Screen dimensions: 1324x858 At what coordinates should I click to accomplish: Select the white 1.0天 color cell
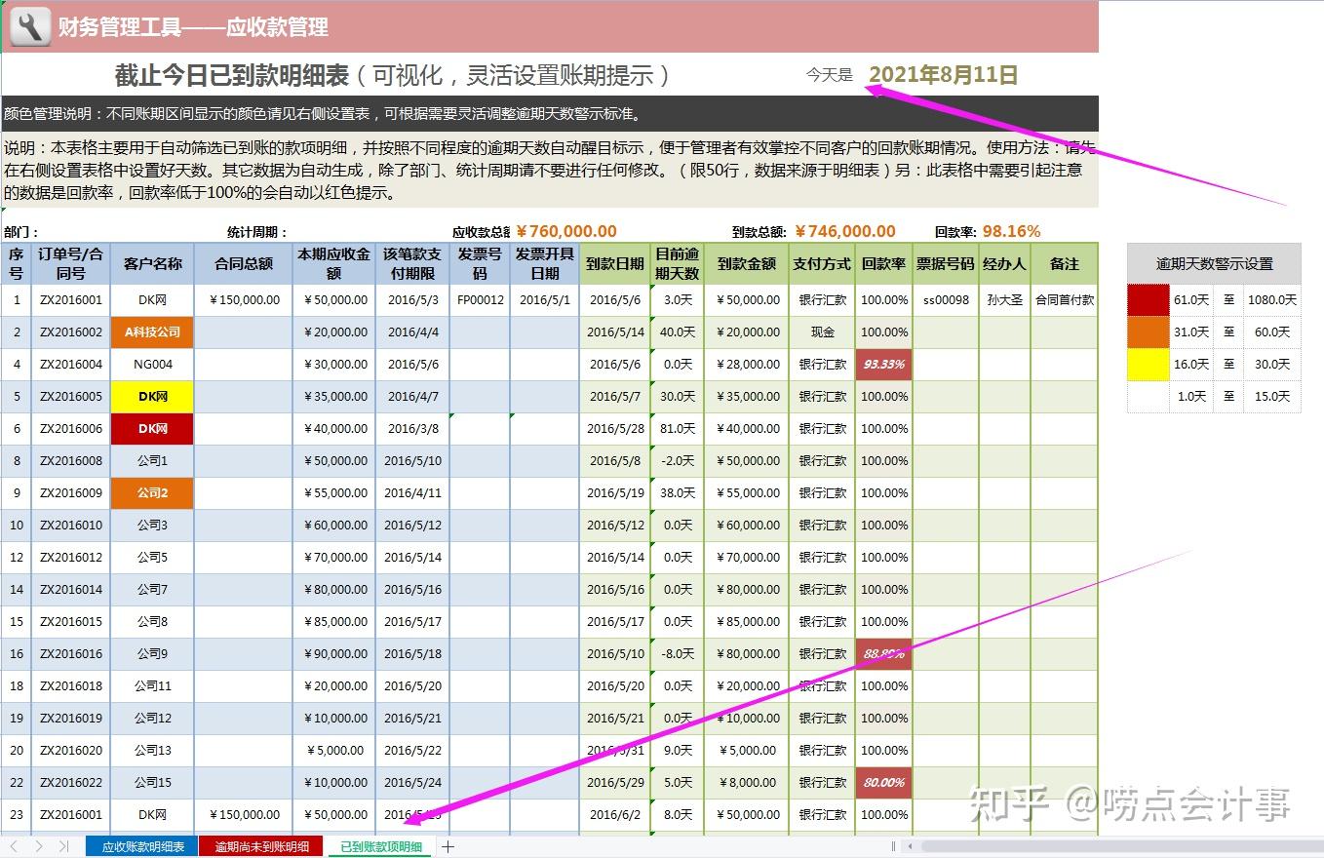click(1149, 396)
